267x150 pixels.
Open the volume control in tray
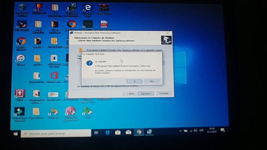pos(195,130)
